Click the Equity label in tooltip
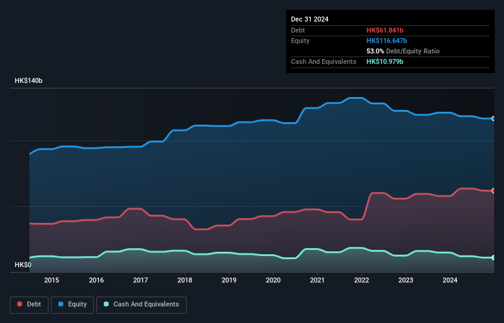The width and height of the screenshot is (504, 323). coord(300,41)
